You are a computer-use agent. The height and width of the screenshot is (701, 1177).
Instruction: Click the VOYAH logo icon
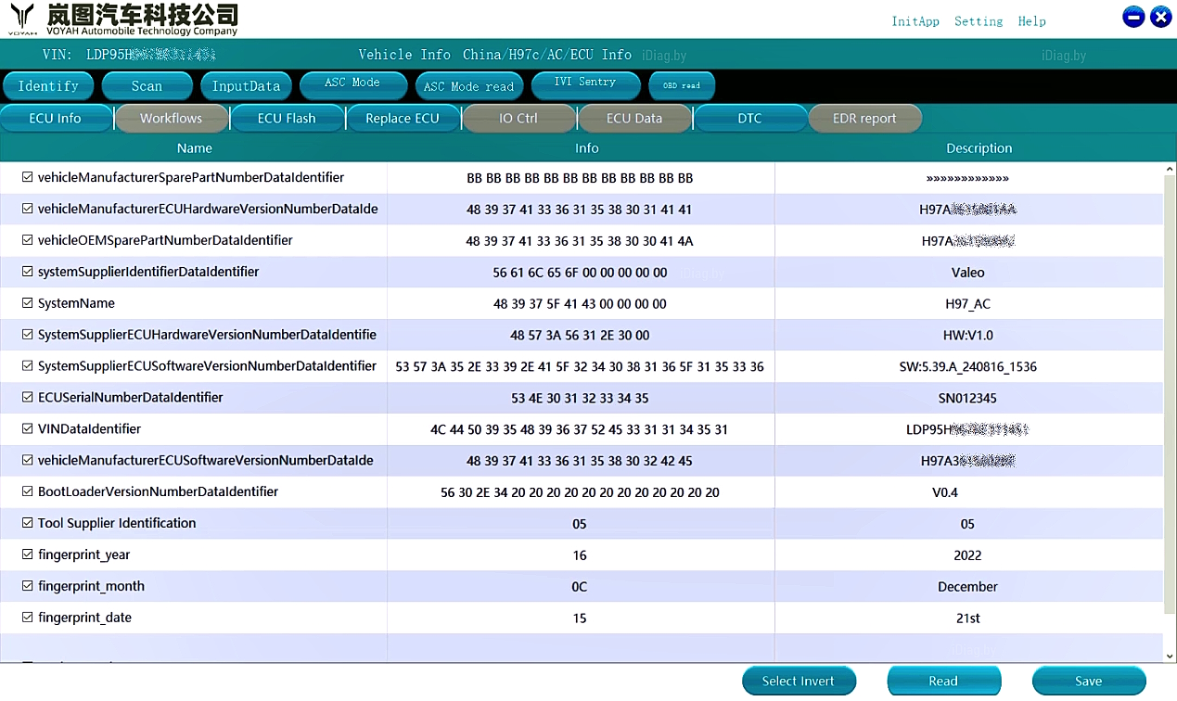(22, 17)
